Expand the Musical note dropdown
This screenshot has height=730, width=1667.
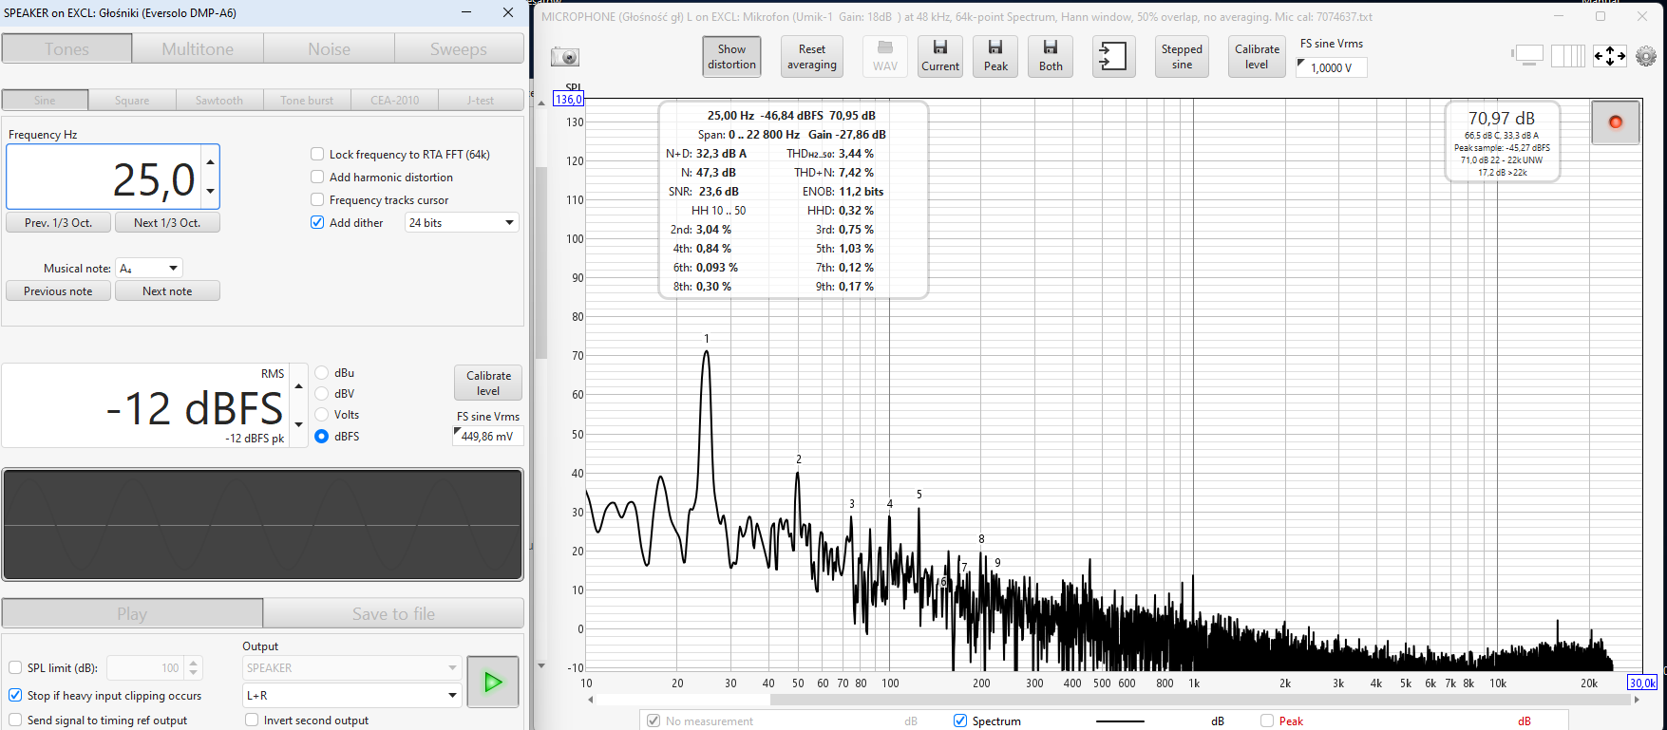[x=149, y=269]
